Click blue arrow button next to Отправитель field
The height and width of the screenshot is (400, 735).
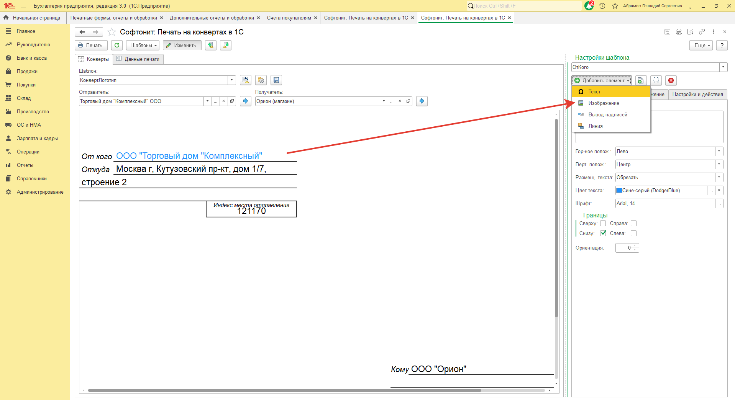click(246, 101)
